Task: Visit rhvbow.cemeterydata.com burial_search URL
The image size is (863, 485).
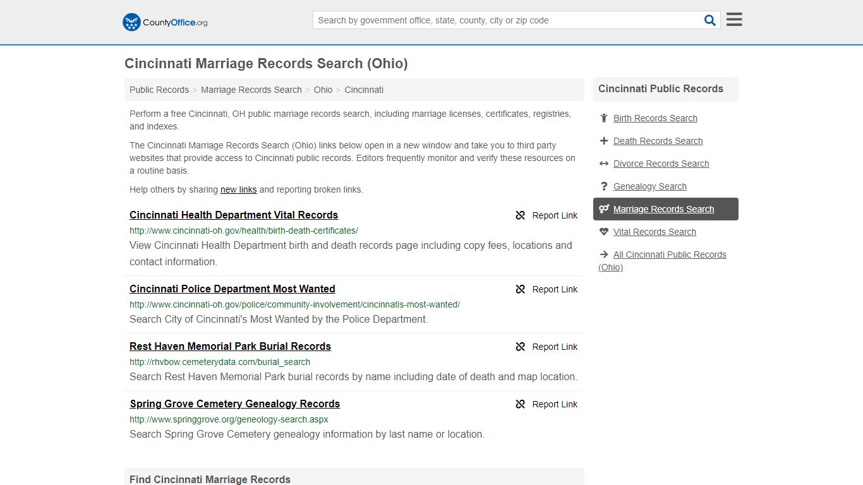Action: pyautogui.click(x=220, y=362)
